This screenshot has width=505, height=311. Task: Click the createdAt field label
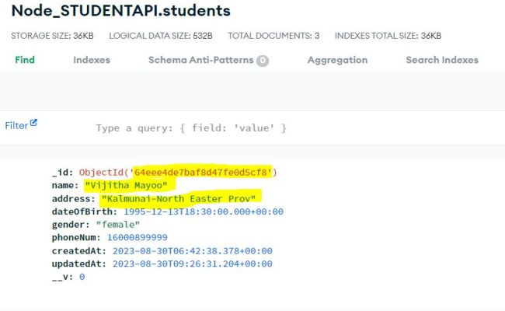click(x=79, y=250)
